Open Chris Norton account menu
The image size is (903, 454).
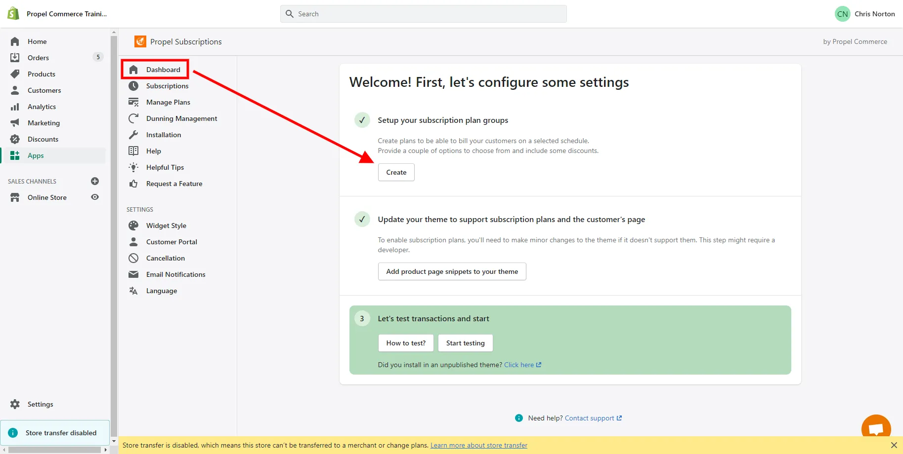point(865,14)
